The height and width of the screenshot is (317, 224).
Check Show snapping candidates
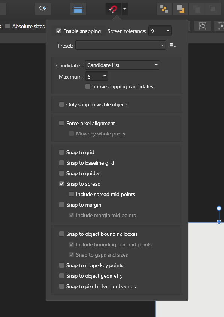coord(88,86)
